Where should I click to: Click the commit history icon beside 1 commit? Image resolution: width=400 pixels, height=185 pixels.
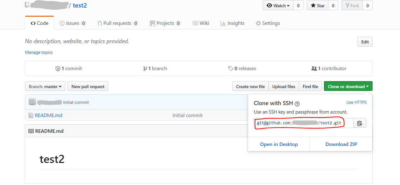[x=58, y=69]
